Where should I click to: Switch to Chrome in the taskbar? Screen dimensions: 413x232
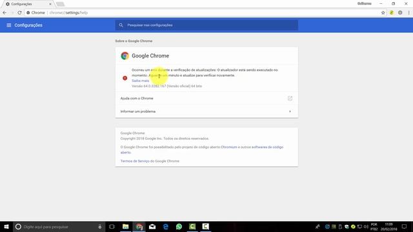(x=139, y=227)
